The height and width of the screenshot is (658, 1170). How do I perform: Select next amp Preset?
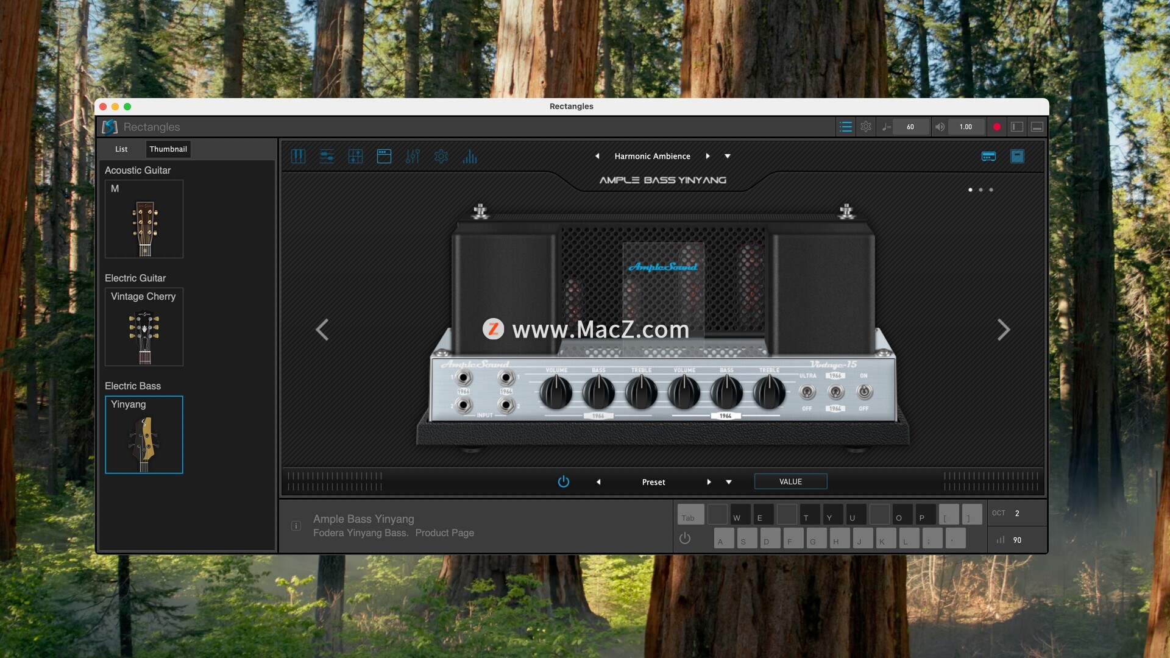tap(709, 482)
